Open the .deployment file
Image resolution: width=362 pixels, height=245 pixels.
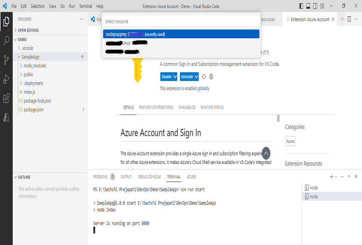[x=33, y=83]
